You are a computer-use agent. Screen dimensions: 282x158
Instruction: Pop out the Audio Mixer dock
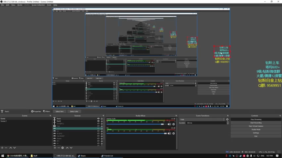pyautogui.click(x=176, y=116)
